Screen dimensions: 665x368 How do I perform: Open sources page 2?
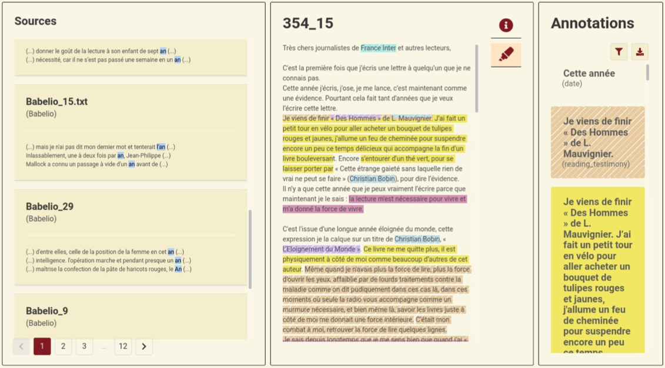click(x=63, y=346)
